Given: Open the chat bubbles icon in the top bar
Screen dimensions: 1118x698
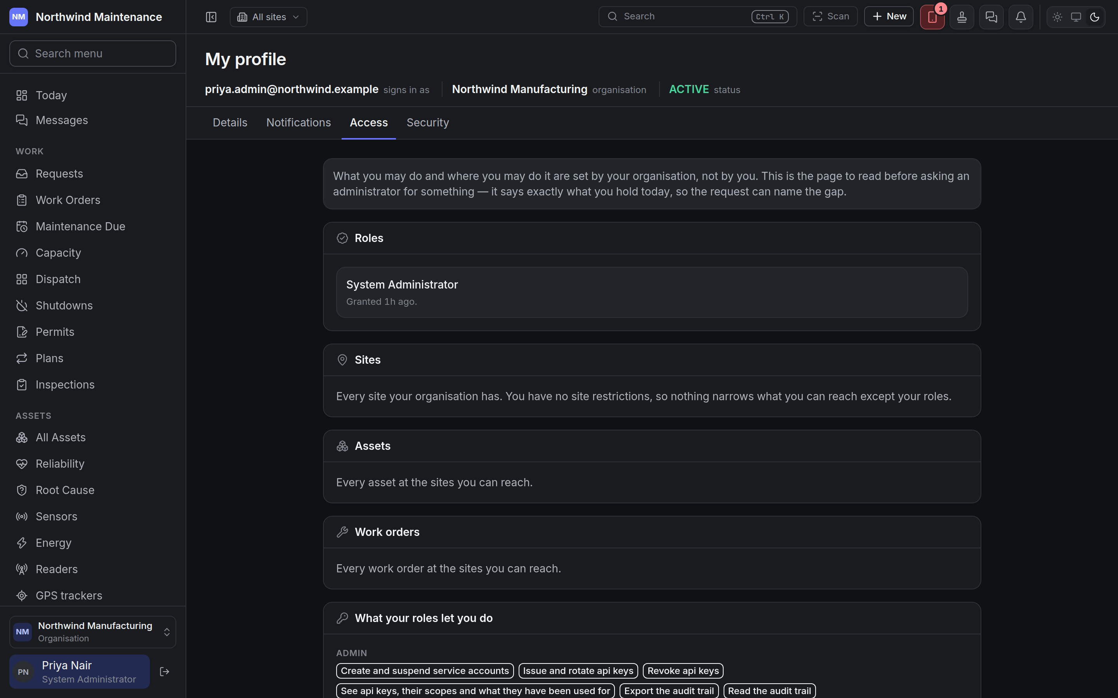Looking at the screenshot, I should pos(991,17).
